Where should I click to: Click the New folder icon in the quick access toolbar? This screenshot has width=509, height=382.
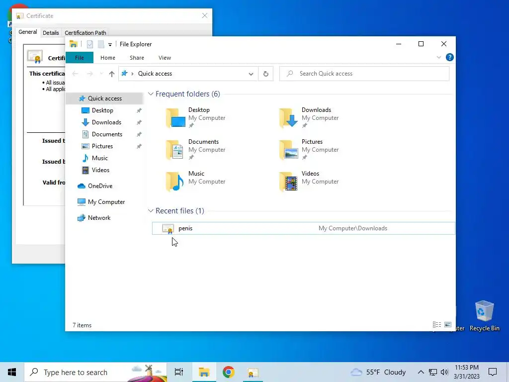101,44
